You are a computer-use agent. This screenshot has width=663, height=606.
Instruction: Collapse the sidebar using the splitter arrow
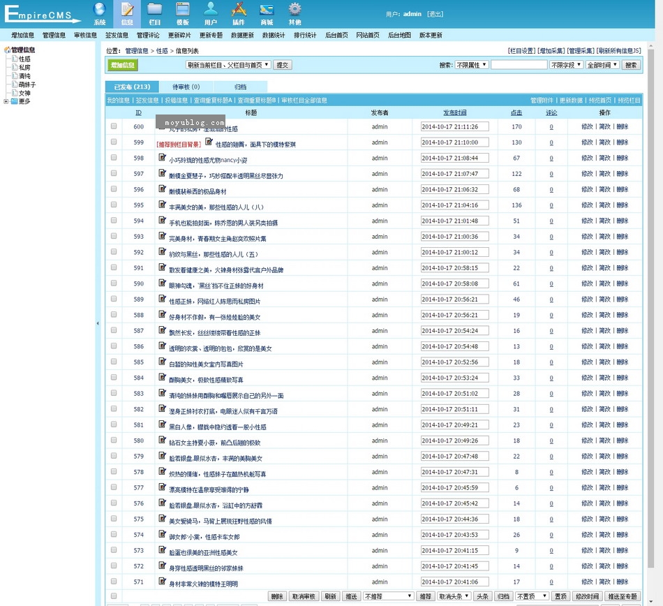[98, 323]
